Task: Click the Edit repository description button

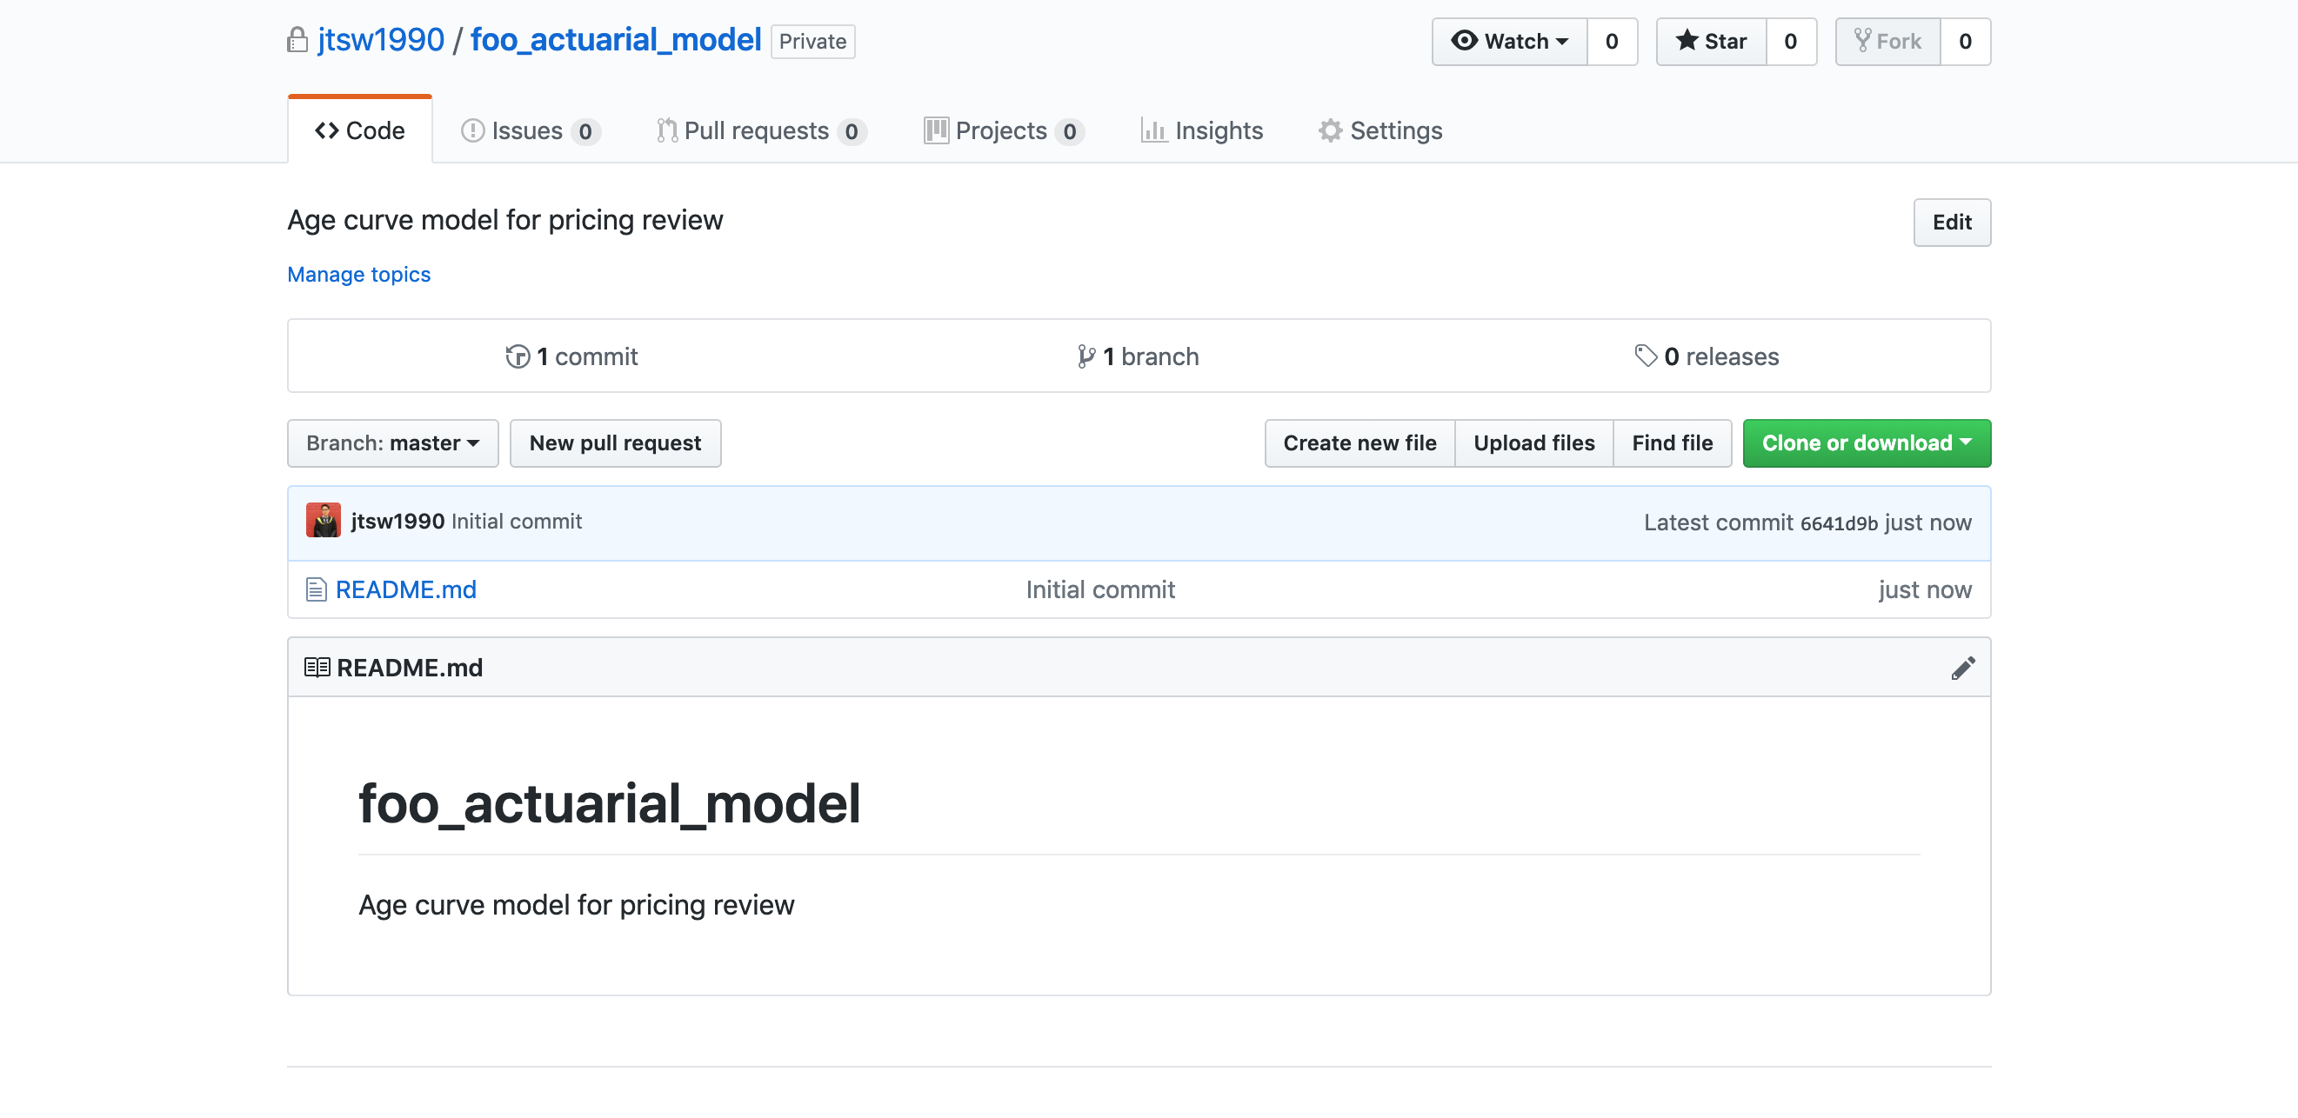Action: pos(1952,222)
